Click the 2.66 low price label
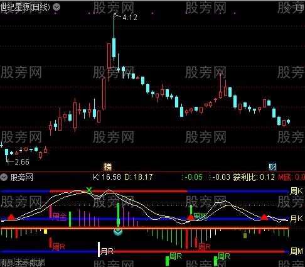 [x=22, y=162]
